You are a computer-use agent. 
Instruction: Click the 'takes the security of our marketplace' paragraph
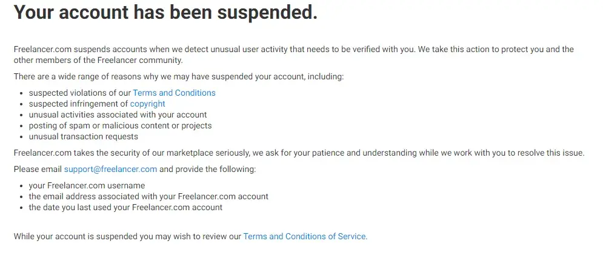coord(299,153)
